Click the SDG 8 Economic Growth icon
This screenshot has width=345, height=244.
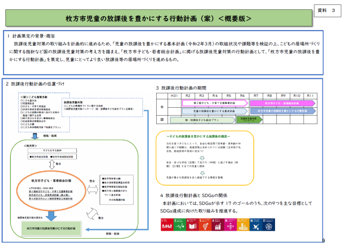click(218, 224)
